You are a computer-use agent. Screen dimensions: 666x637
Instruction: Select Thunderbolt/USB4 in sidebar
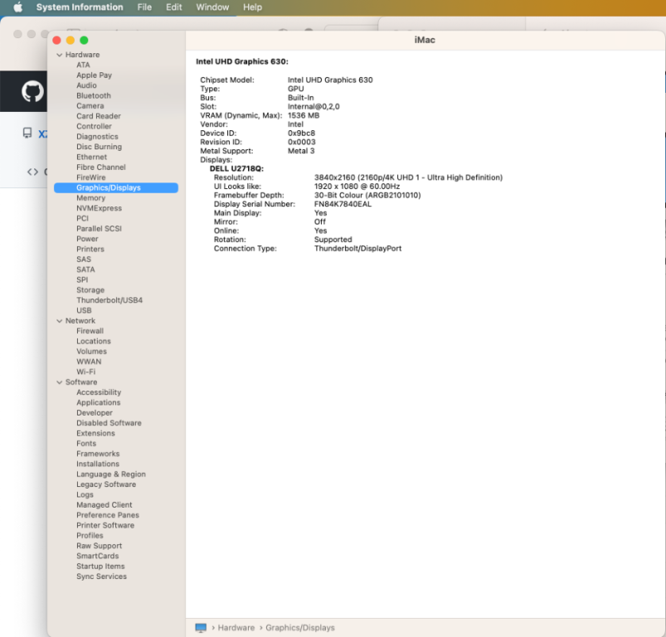109,300
